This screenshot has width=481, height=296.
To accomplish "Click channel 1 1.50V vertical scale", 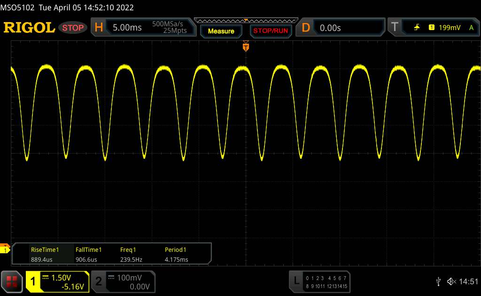I will coord(61,278).
